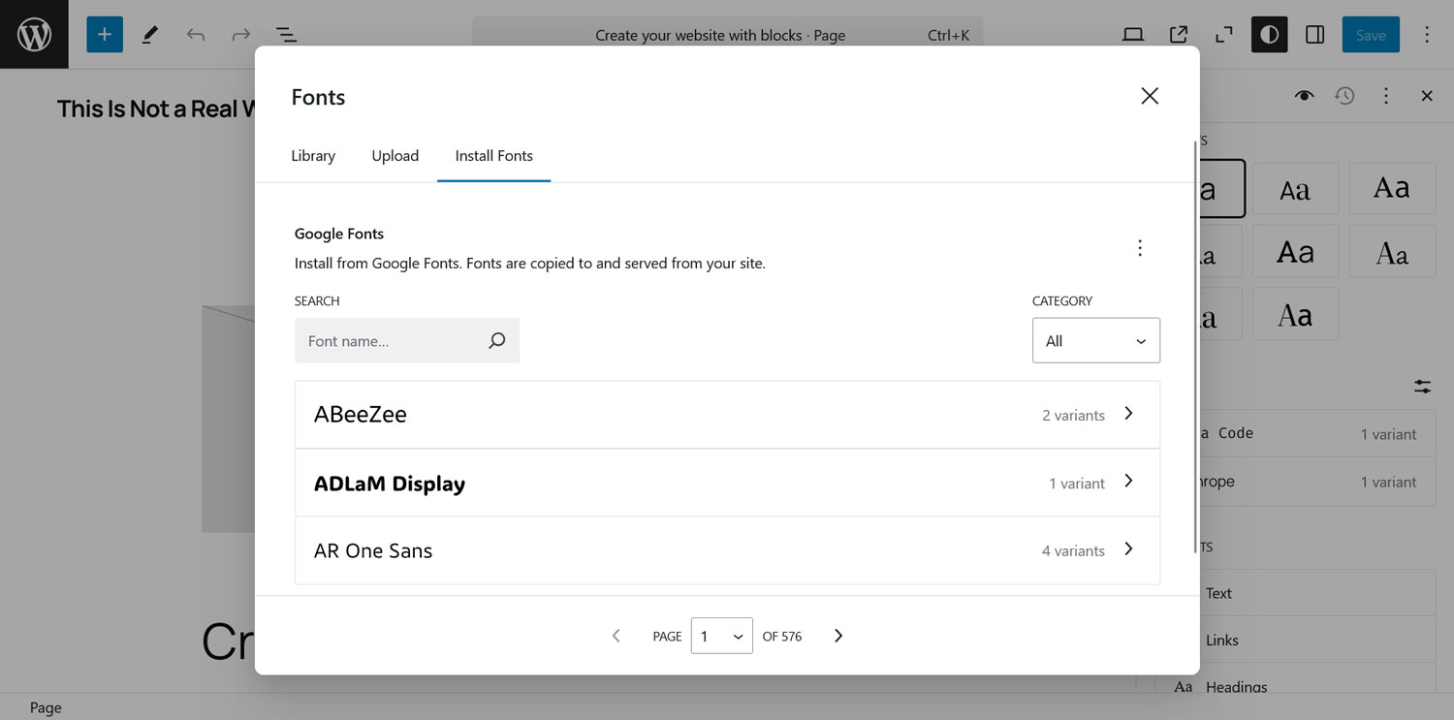The image size is (1454, 720).
Task: Redo the last undone change
Action: 240,35
